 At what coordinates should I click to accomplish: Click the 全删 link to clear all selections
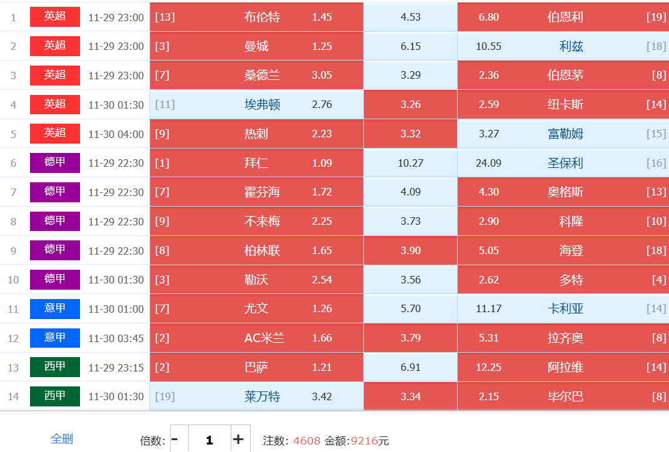(x=62, y=439)
